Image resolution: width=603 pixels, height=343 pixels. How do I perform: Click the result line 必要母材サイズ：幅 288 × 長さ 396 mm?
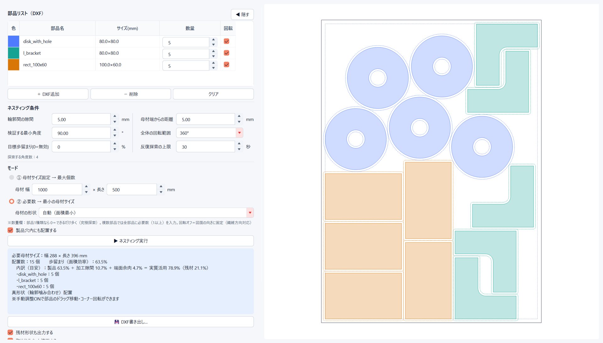[50, 256]
